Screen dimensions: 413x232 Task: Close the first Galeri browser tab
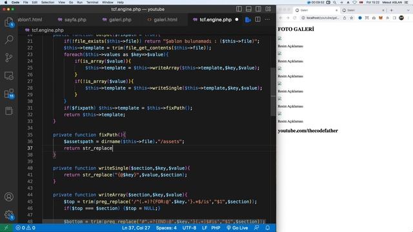336,10
